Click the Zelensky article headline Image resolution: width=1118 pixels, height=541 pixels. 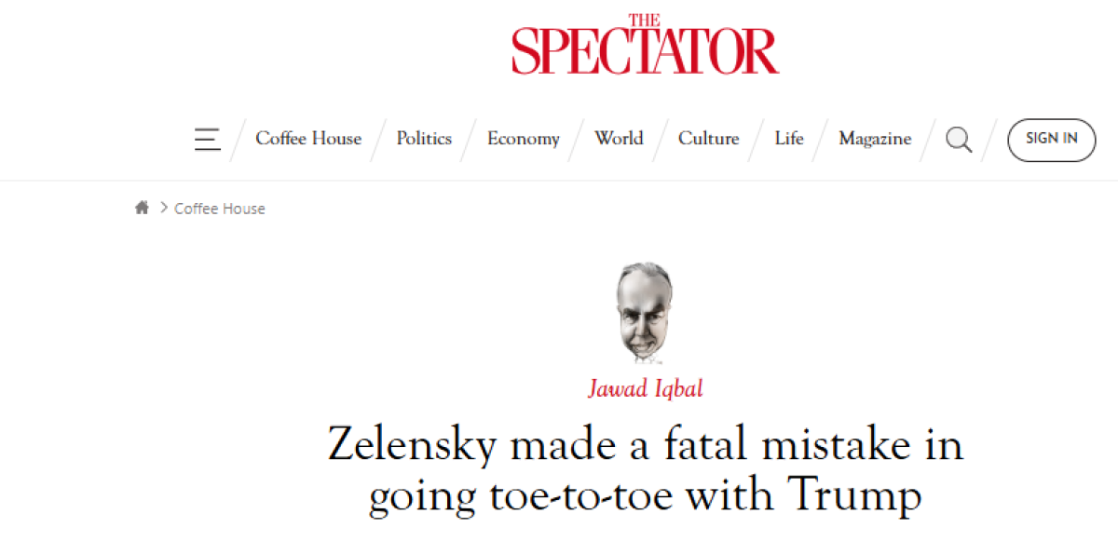pyautogui.click(x=645, y=470)
